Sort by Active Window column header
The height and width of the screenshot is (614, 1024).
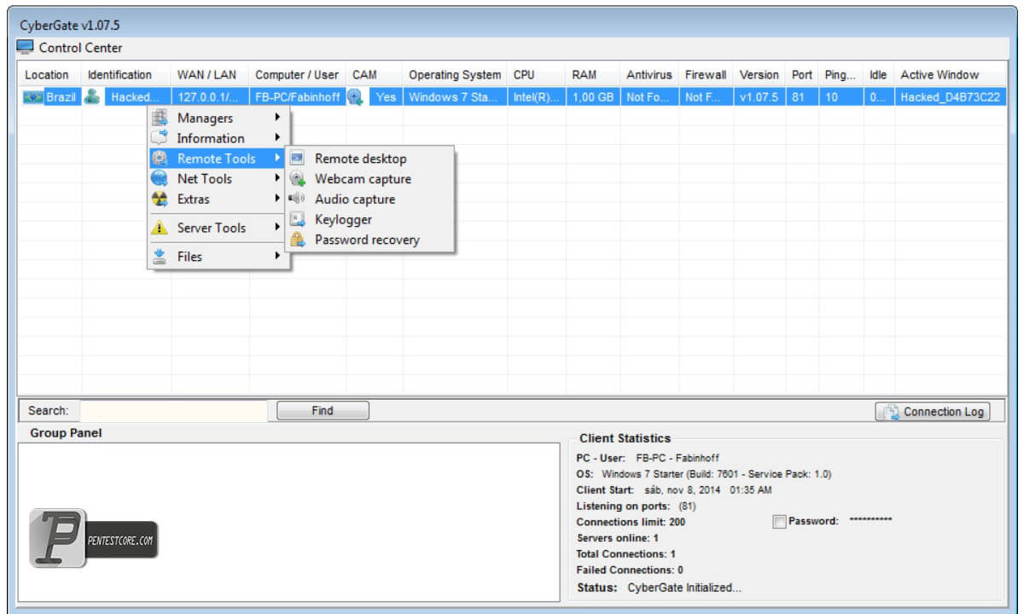[x=950, y=75]
